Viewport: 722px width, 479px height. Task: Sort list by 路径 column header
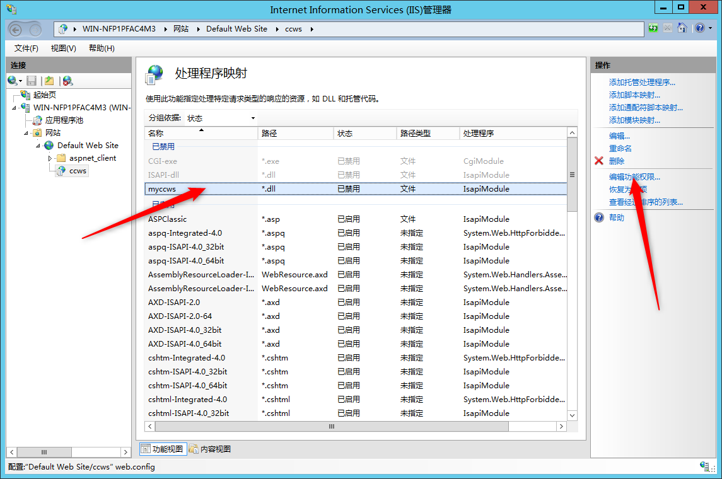295,134
